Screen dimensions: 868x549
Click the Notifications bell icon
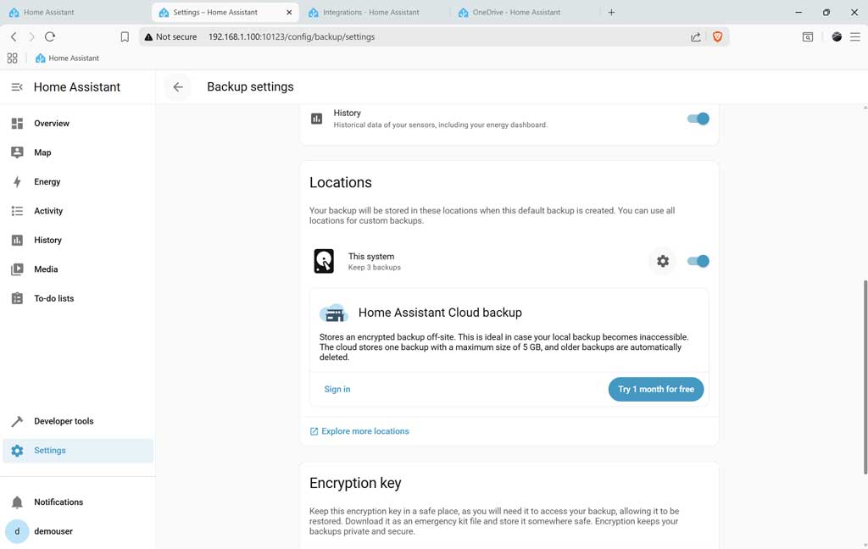(x=17, y=502)
